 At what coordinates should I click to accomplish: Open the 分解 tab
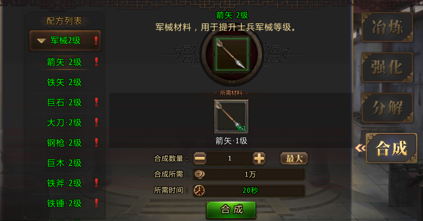[x=387, y=108]
